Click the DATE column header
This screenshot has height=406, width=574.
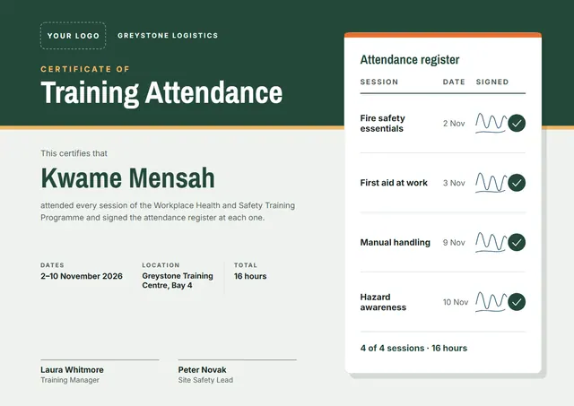pyautogui.click(x=454, y=82)
